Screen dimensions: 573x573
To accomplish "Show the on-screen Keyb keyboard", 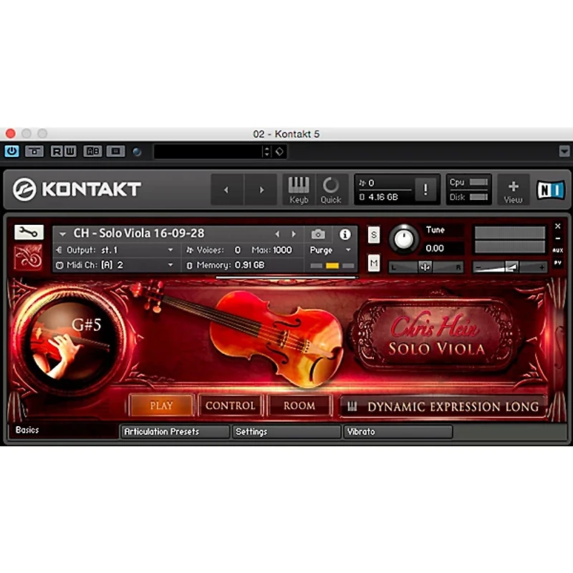I will 299,189.
